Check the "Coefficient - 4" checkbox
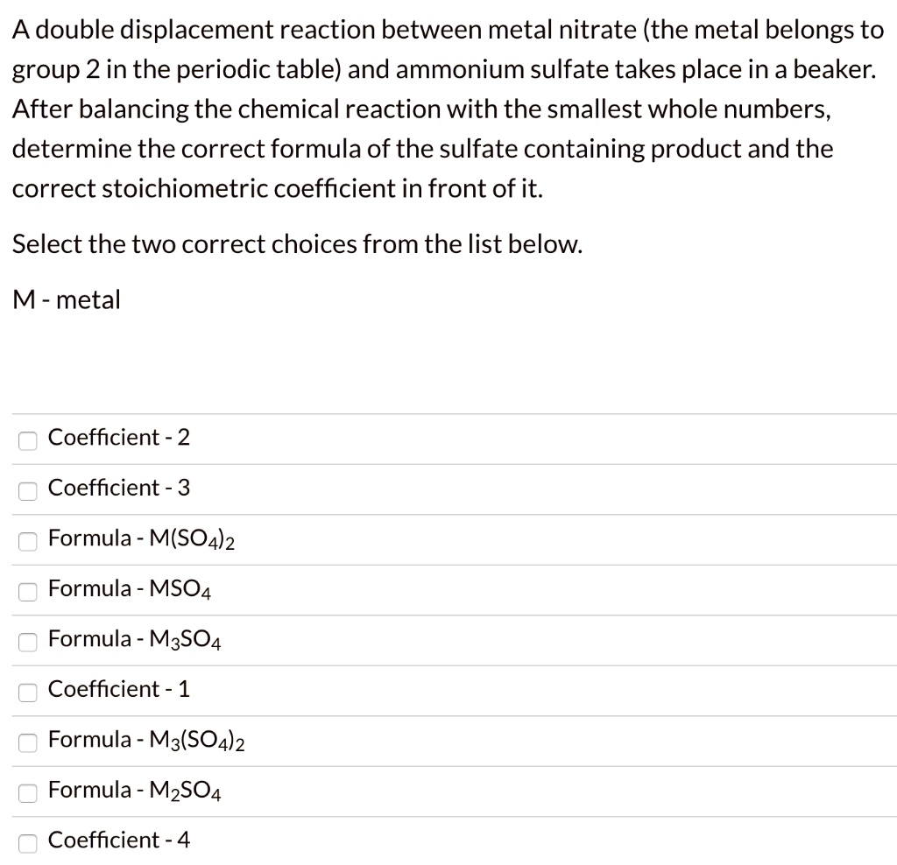Viewport: 897px width, 865px height. click(27, 843)
